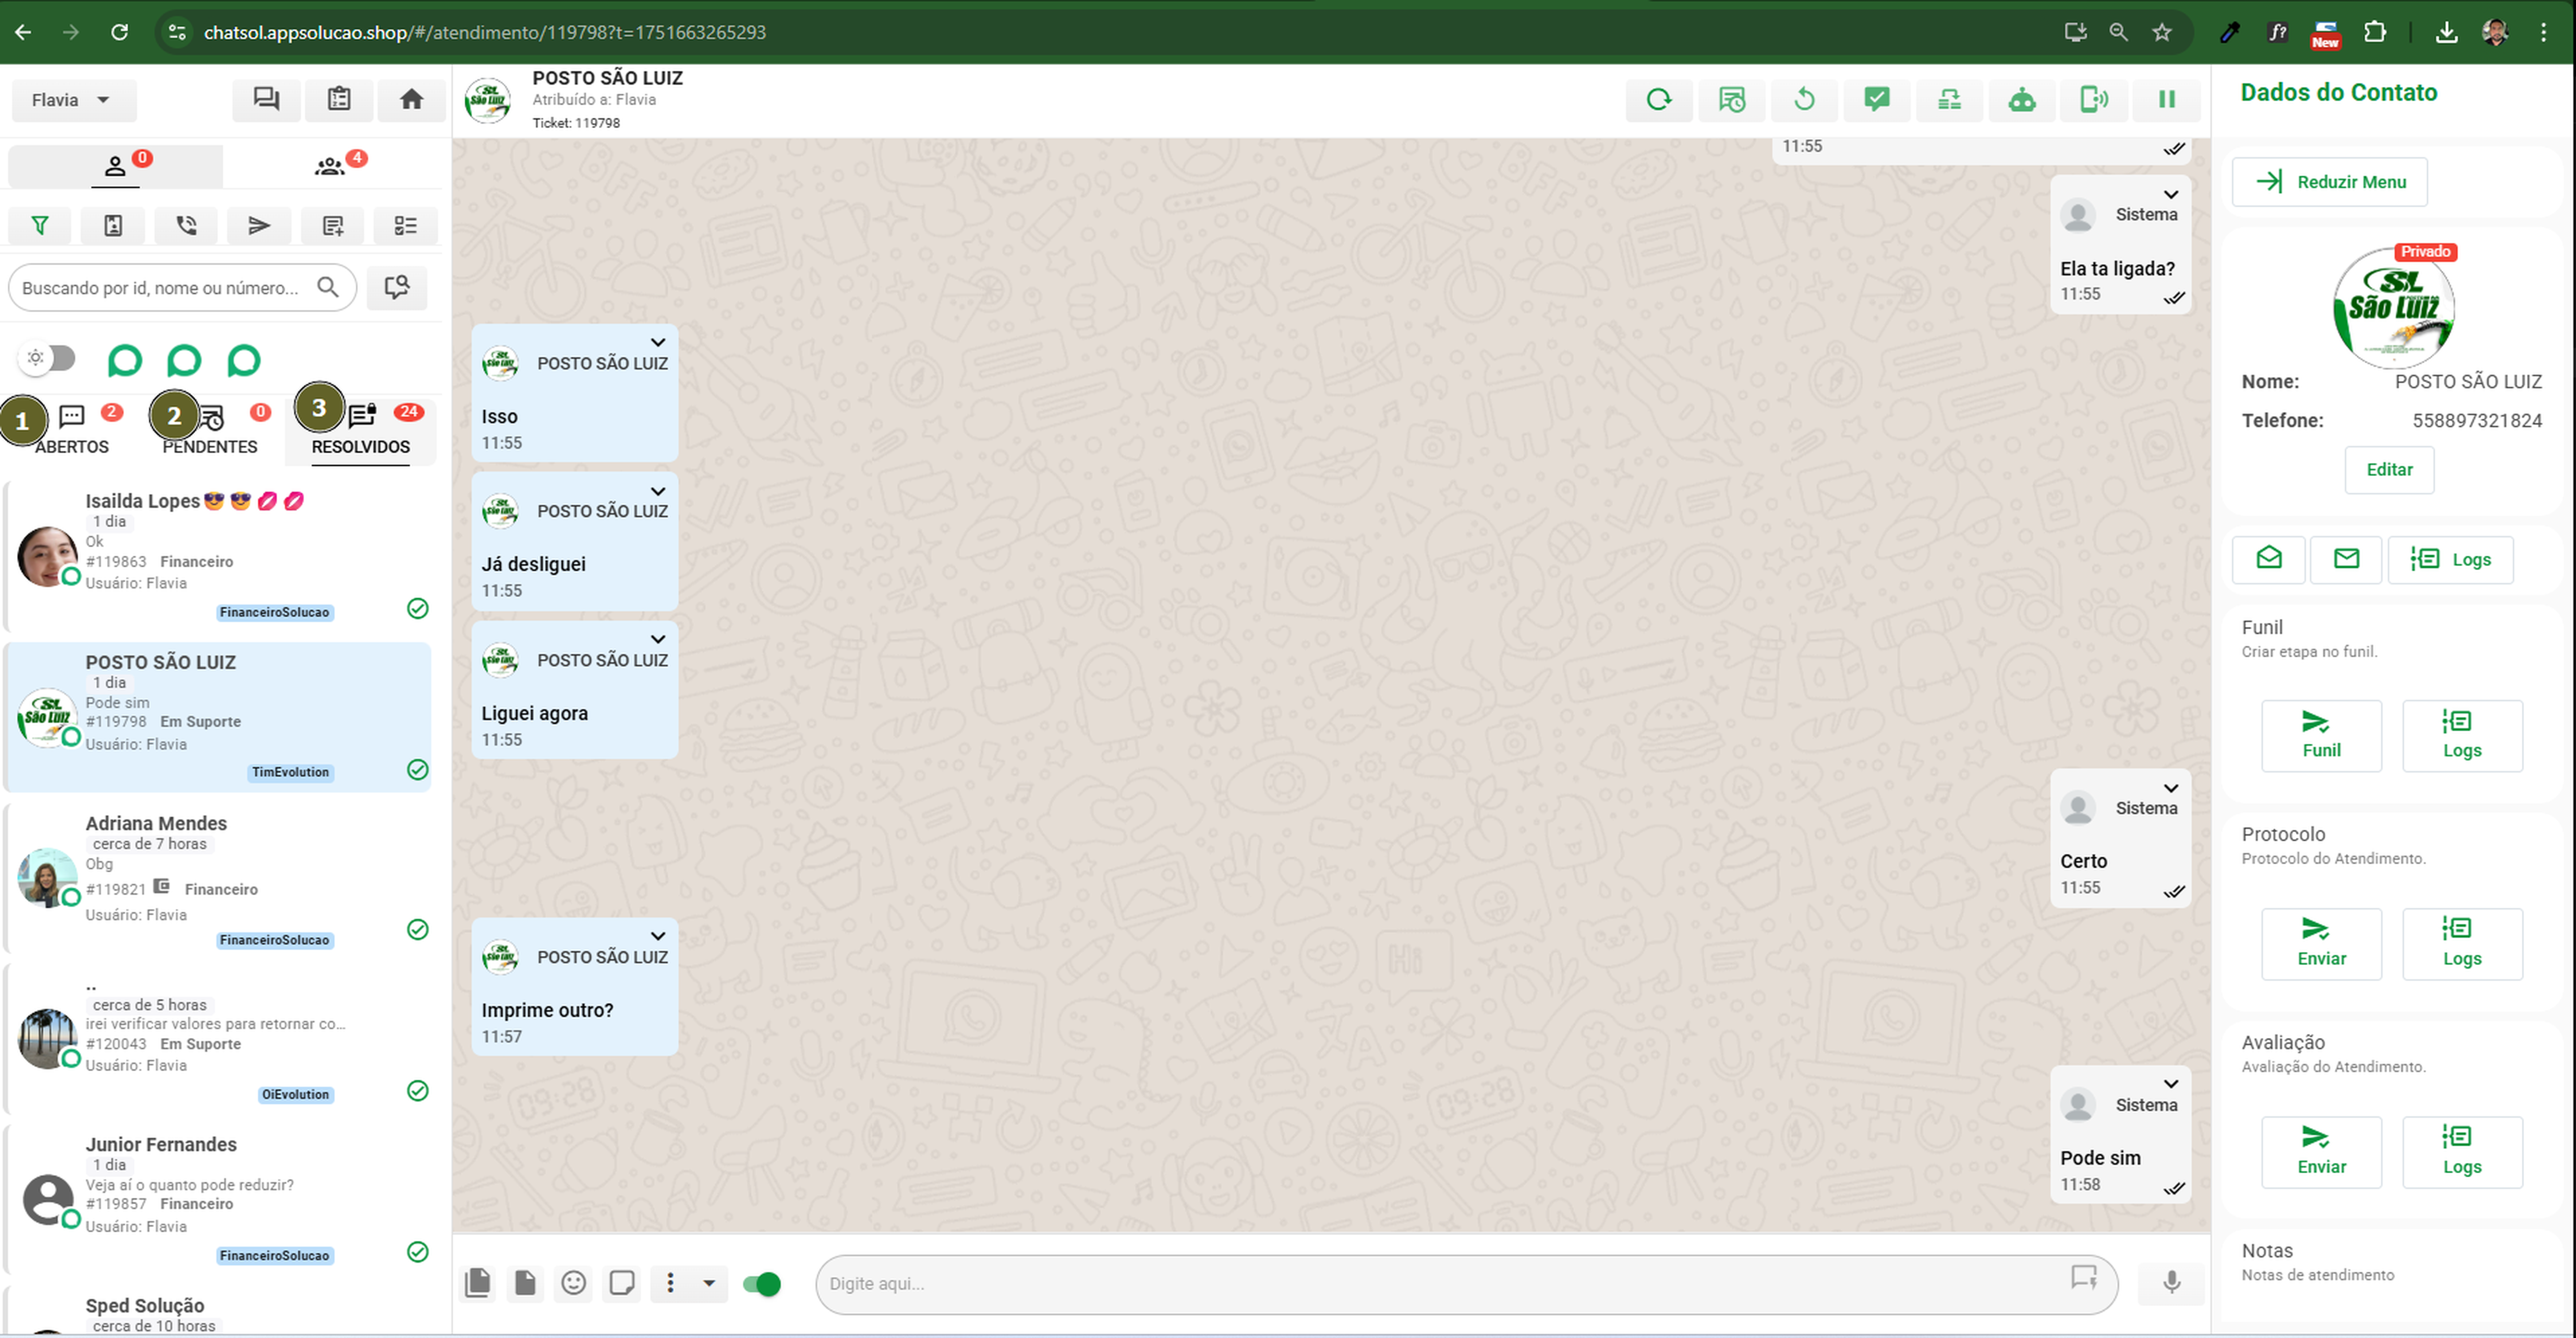The width and height of the screenshot is (2576, 1338).
Task: Switch to the PENDENTES tab
Action: click(x=210, y=430)
